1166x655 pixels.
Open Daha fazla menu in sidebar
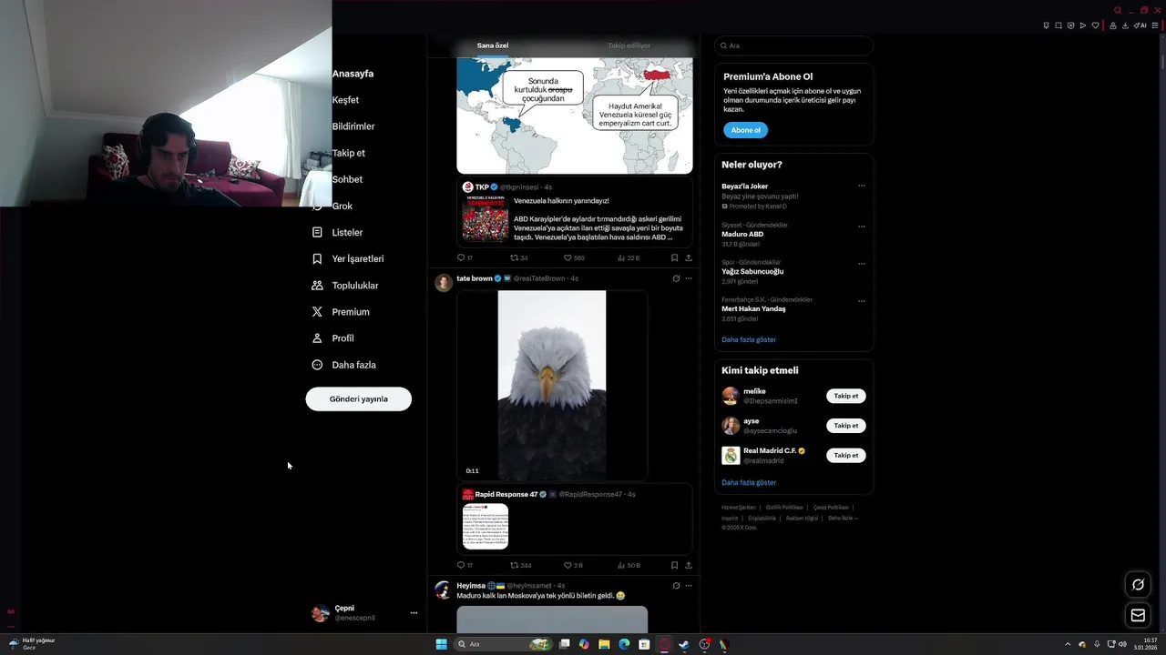coord(343,365)
